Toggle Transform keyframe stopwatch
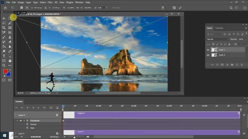The height and width of the screenshot is (139, 248). 27,121
